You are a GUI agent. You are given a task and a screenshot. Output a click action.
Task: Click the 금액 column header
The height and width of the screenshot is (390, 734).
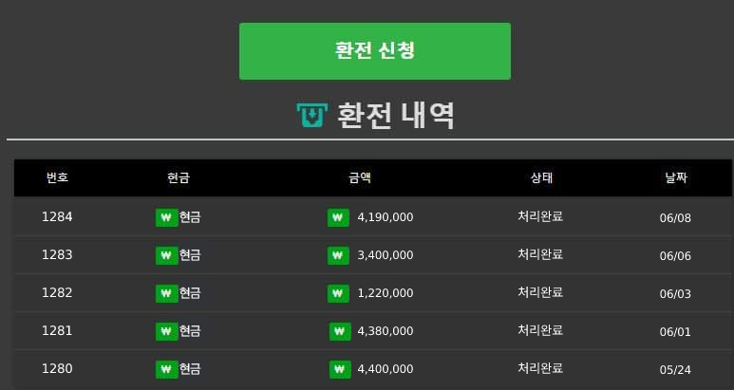point(360,177)
